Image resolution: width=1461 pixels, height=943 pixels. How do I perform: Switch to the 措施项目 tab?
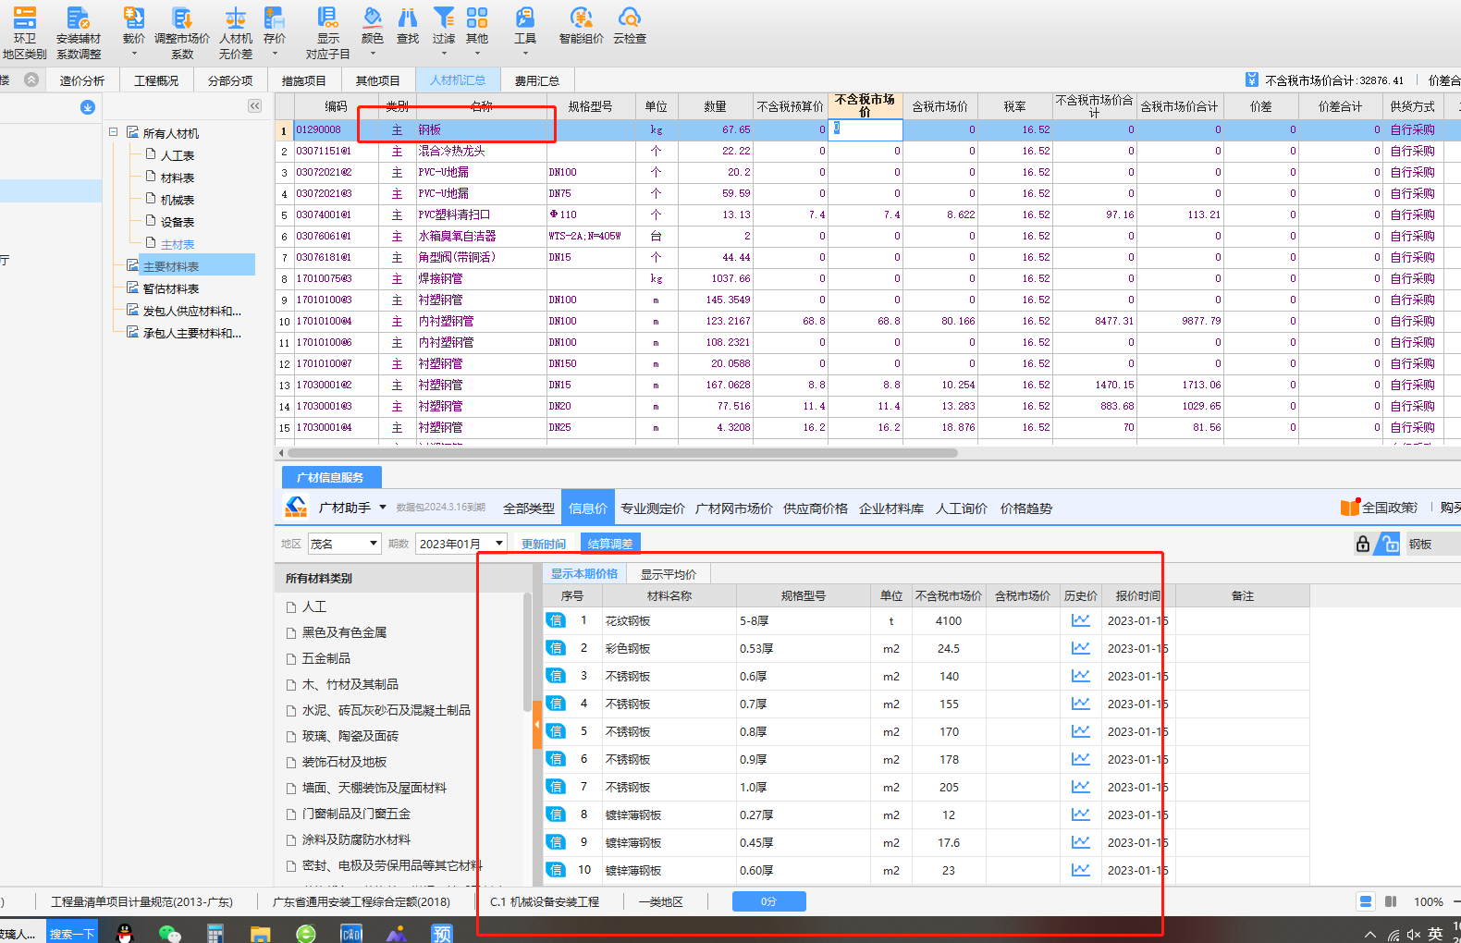(x=304, y=80)
